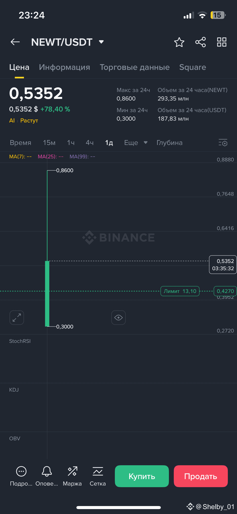Select the 1д interval
This screenshot has height=514, width=237.
[109, 143]
